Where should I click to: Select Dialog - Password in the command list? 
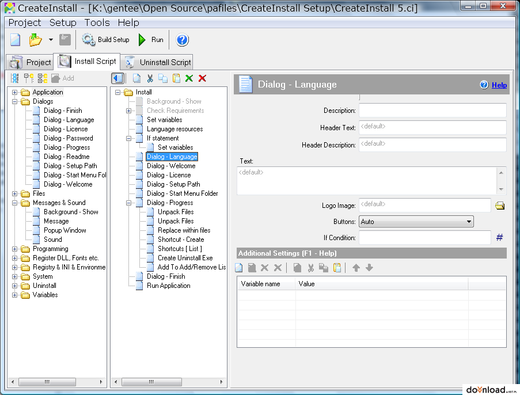(69, 138)
